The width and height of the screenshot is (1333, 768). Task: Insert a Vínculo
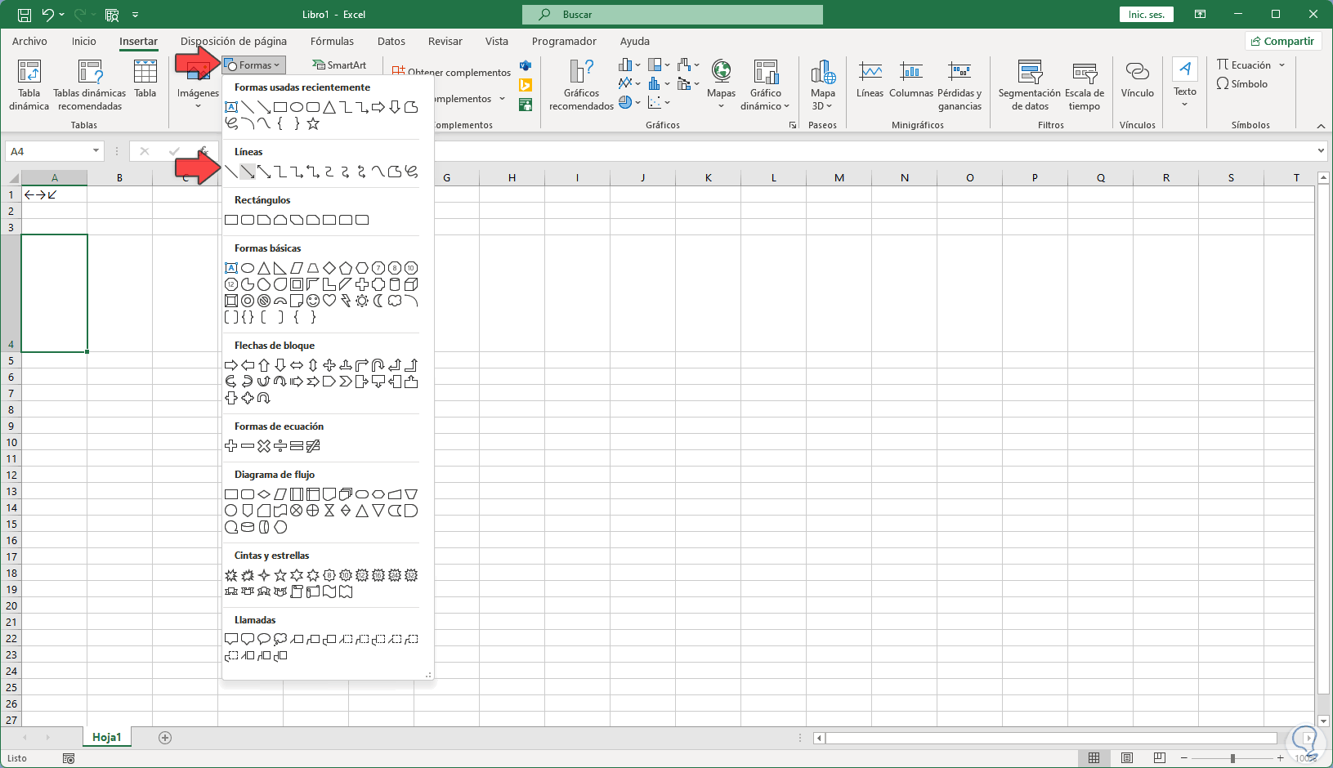click(x=1138, y=79)
